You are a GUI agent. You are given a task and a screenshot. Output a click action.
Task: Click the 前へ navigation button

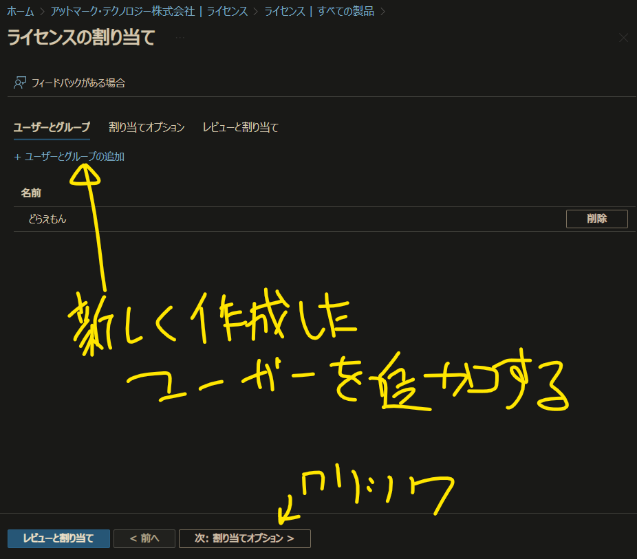click(x=144, y=538)
